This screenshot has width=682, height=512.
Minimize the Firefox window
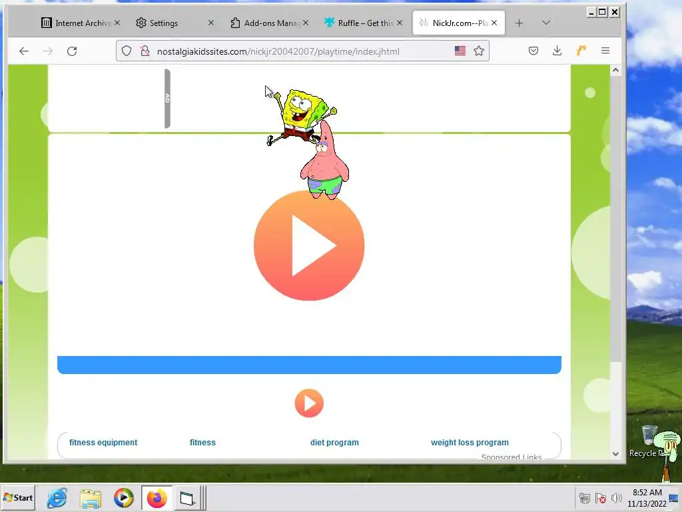click(x=591, y=12)
